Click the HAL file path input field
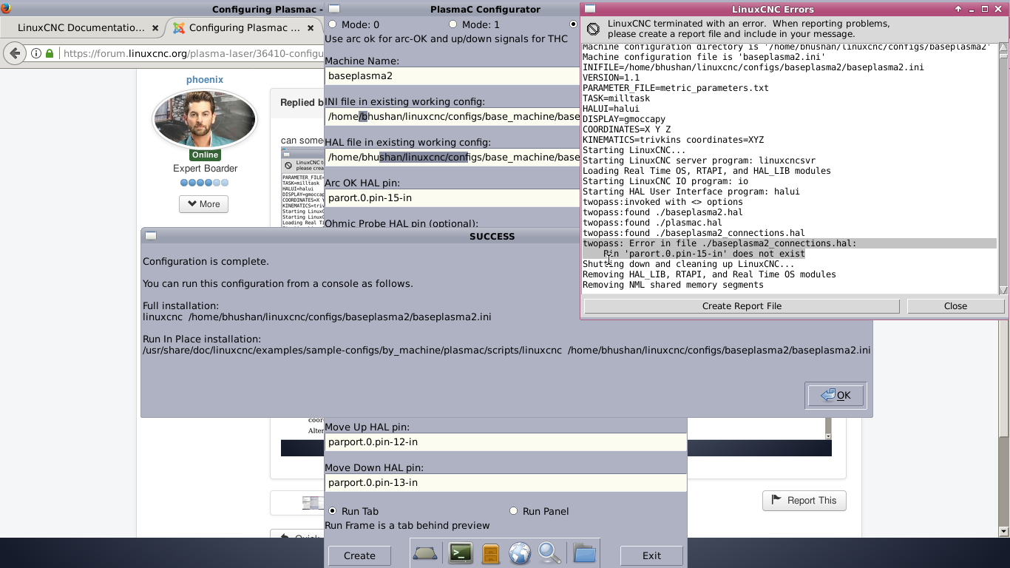The height and width of the screenshot is (568, 1010). 453,157
